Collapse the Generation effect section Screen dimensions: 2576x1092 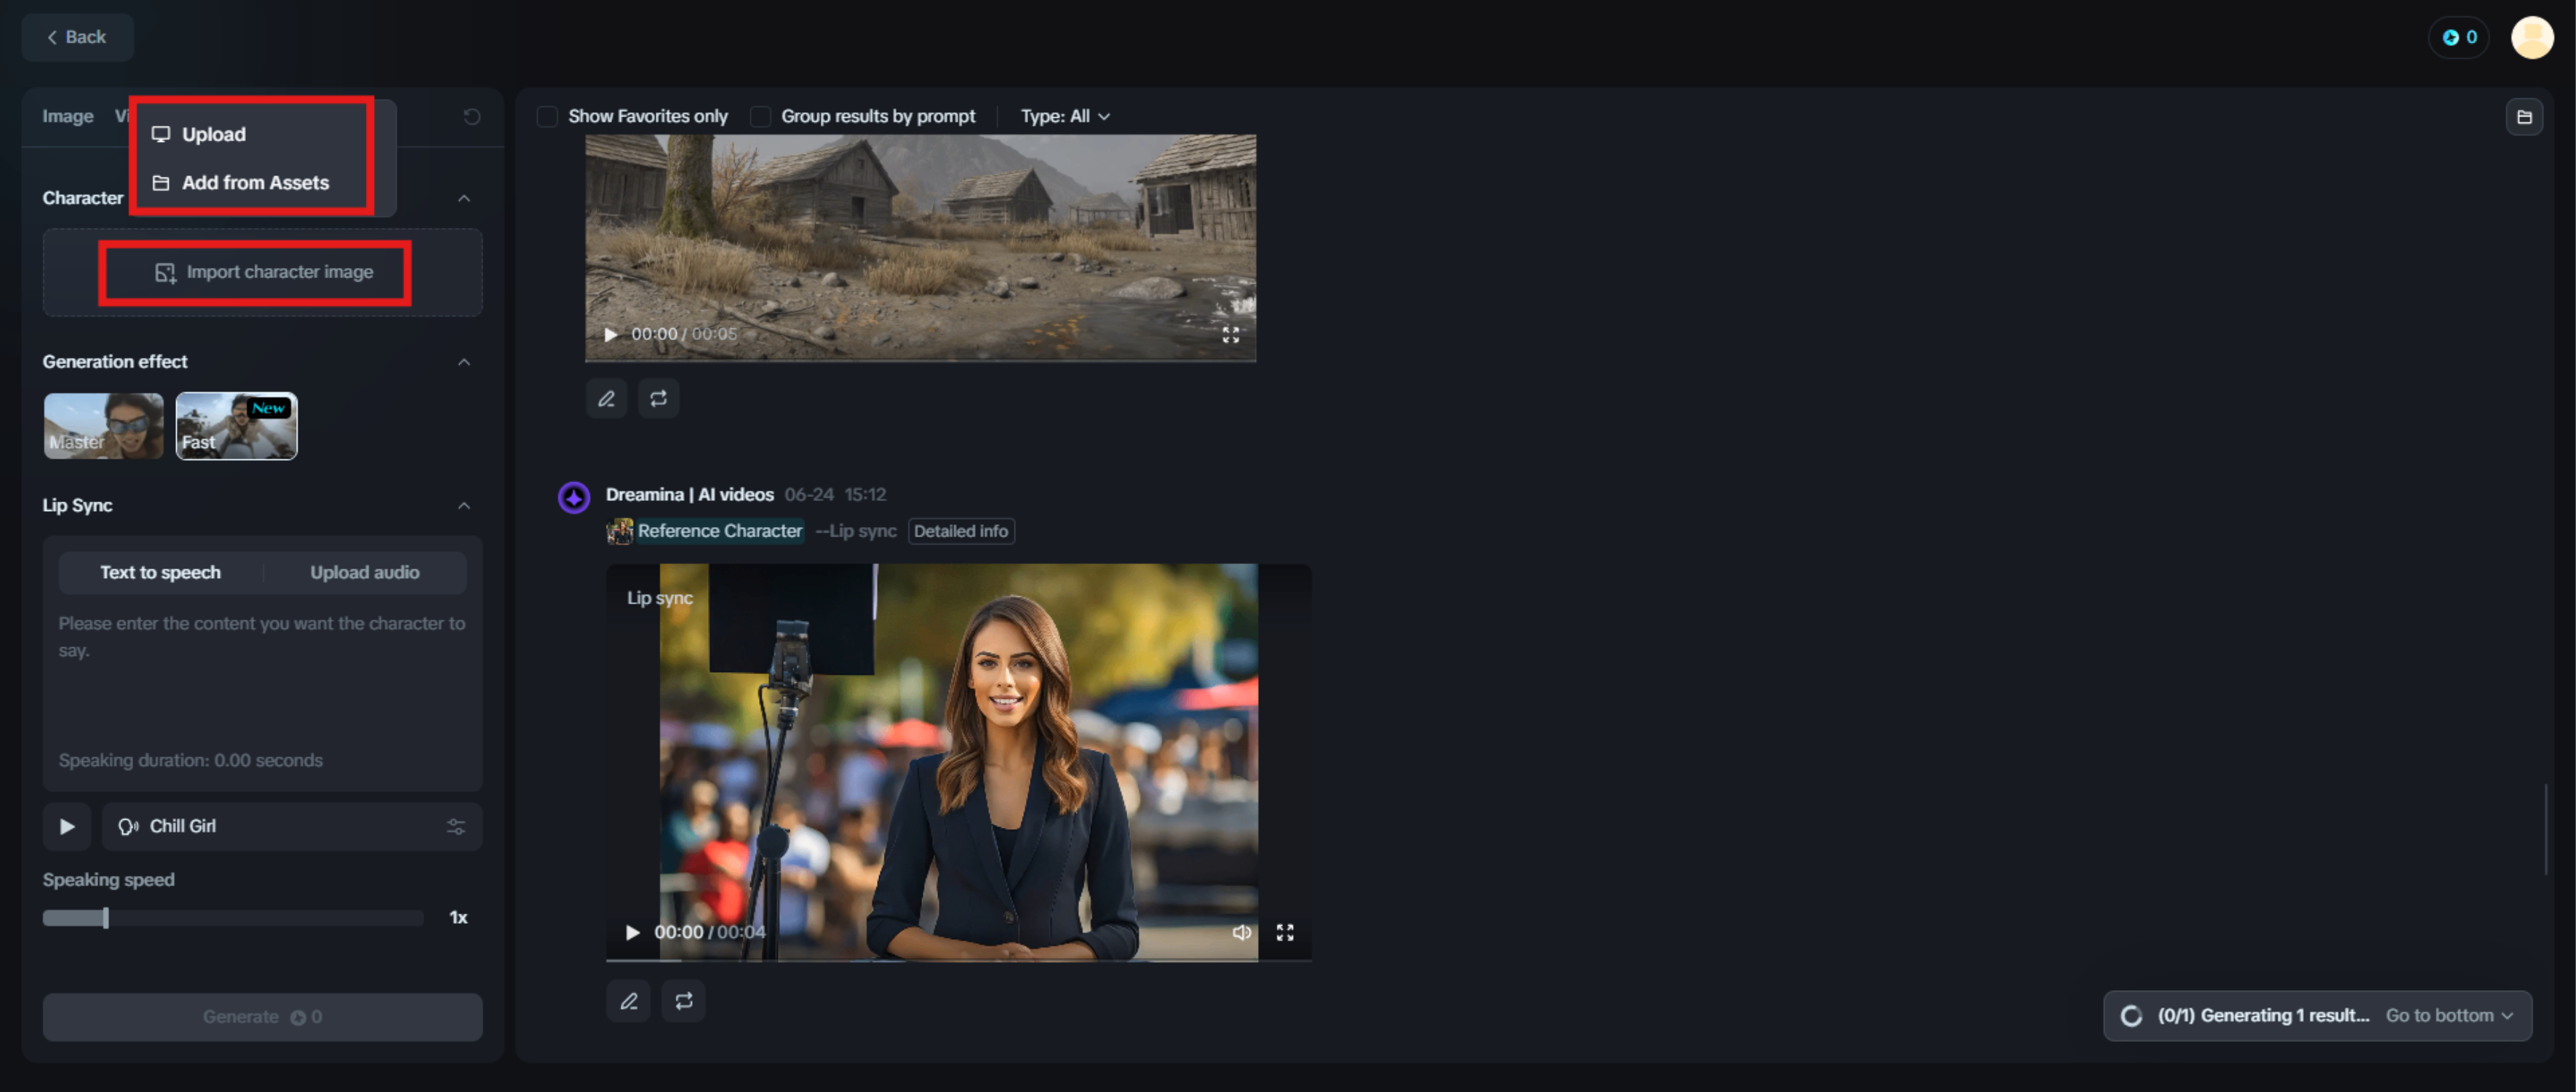[x=464, y=362]
